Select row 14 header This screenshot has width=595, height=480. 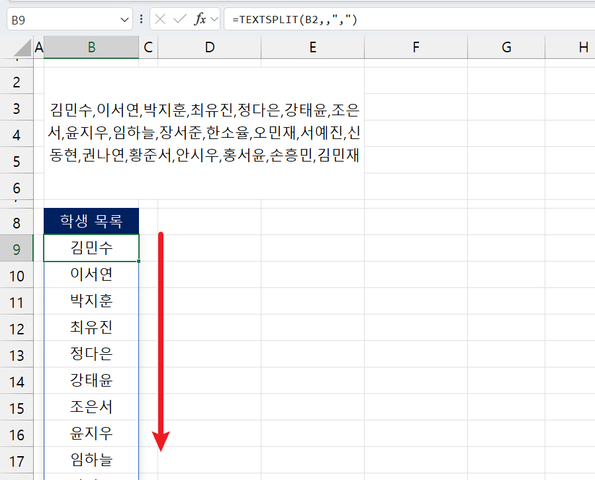(17, 381)
